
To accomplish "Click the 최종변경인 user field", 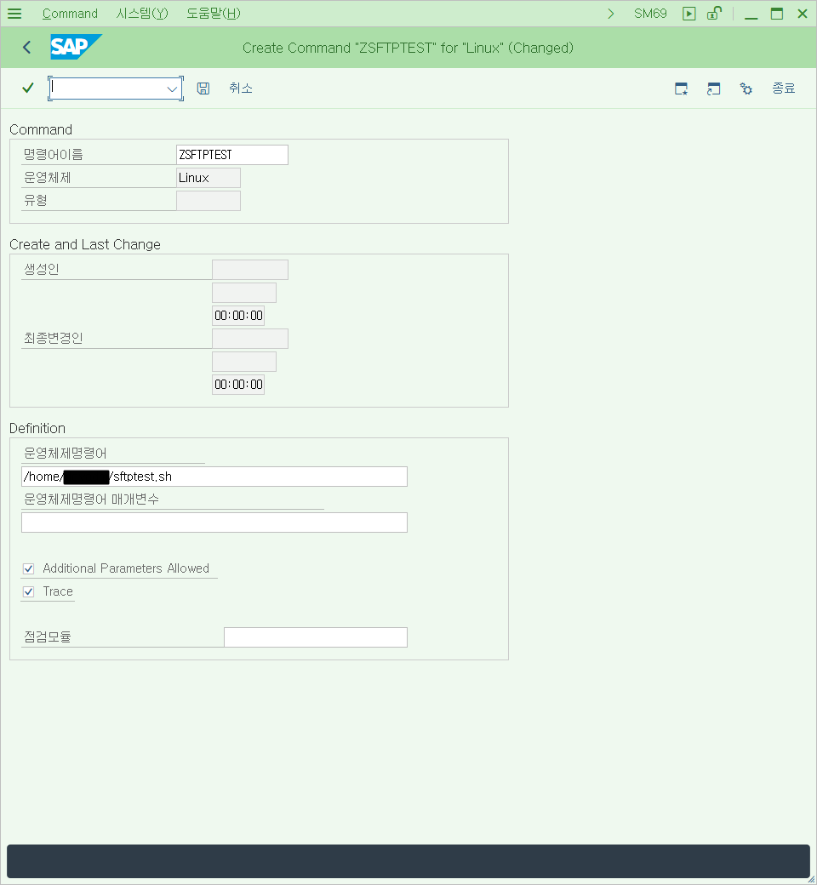I will pos(250,339).
